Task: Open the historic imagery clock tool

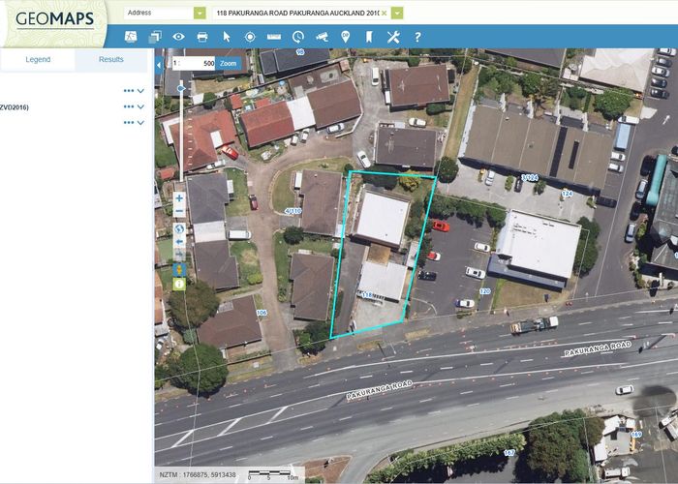Action: coord(297,37)
